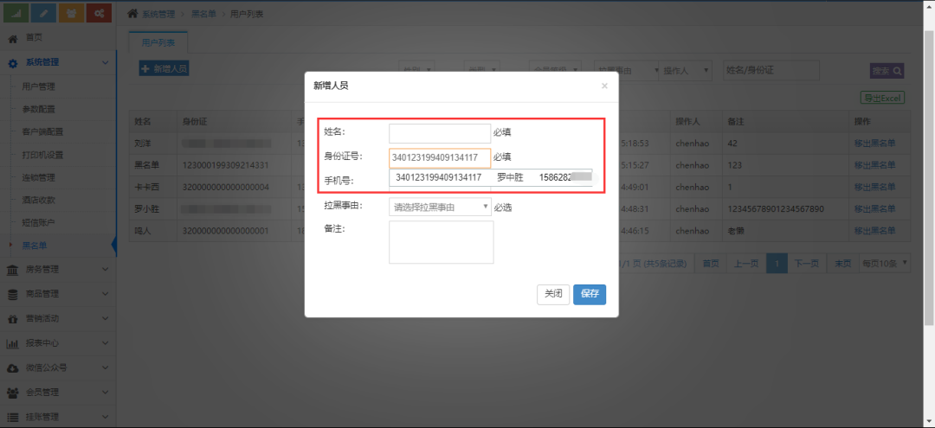Viewport: 935px width, 428px height.
Task: Click the 新增人员 button
Action: [x=164, y=69]
